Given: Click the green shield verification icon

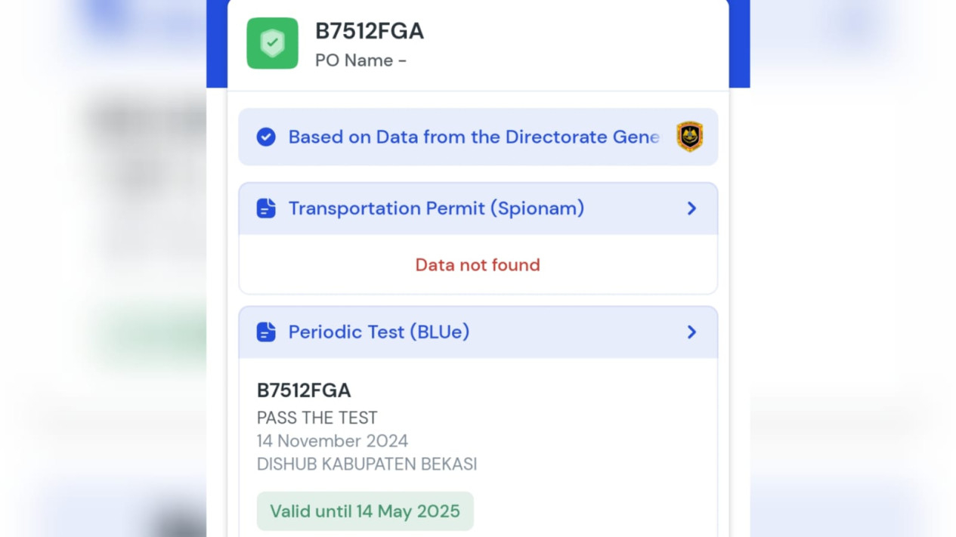Looking at the screenshot, I should pyautogui.click(x=272, y=43).
